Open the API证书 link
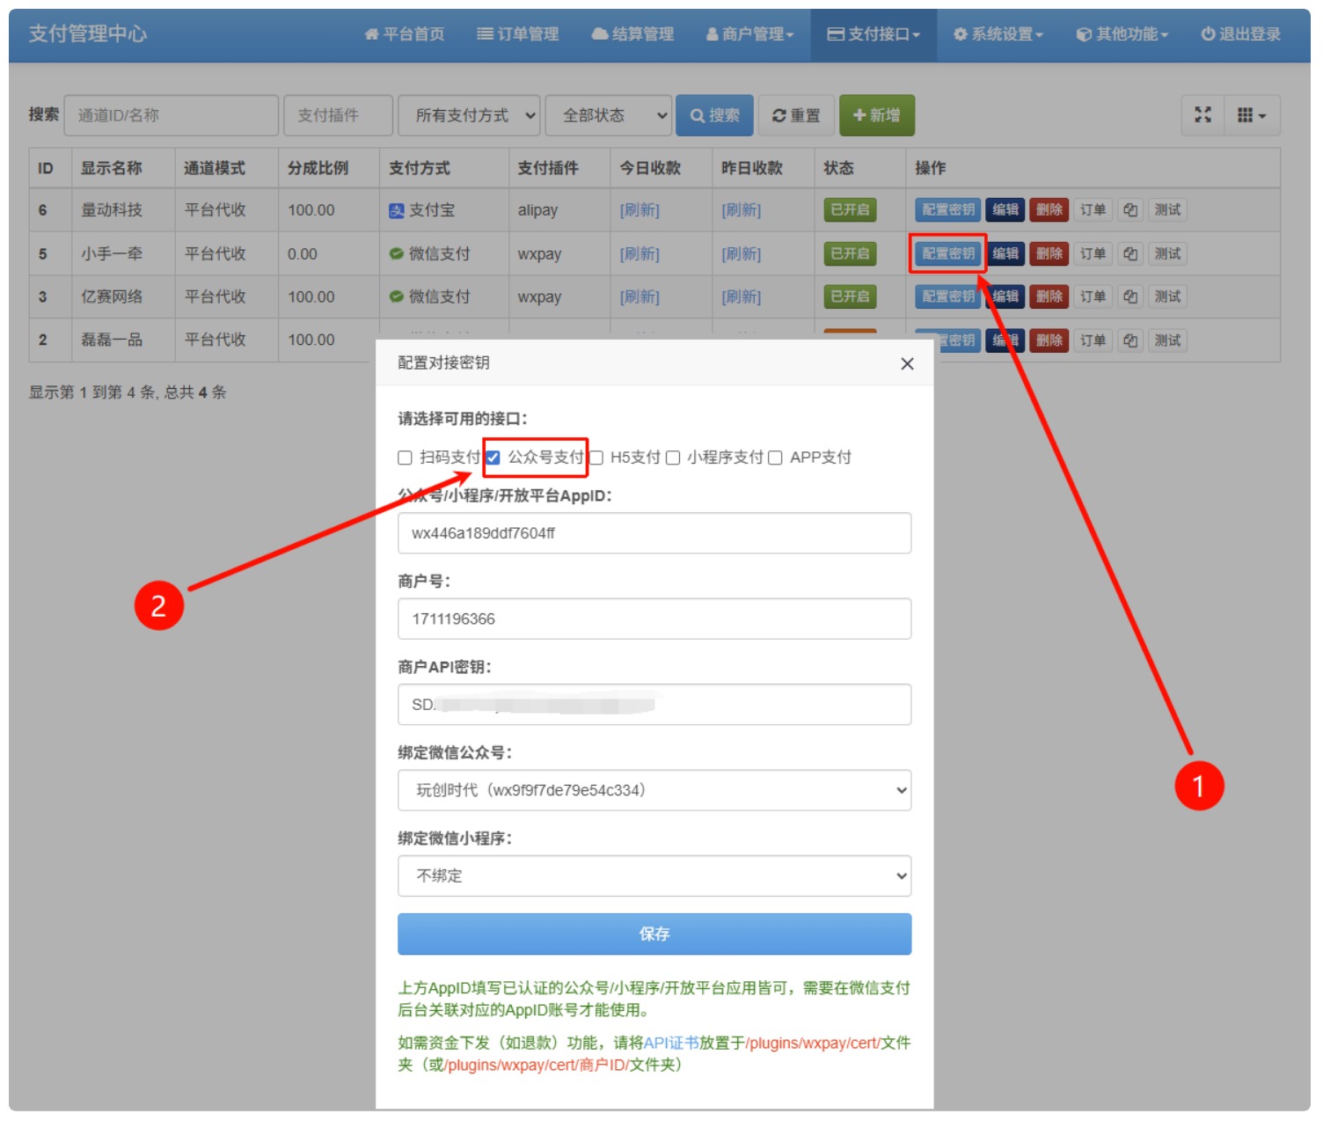1323x1121 pixels. point(670,1043)
